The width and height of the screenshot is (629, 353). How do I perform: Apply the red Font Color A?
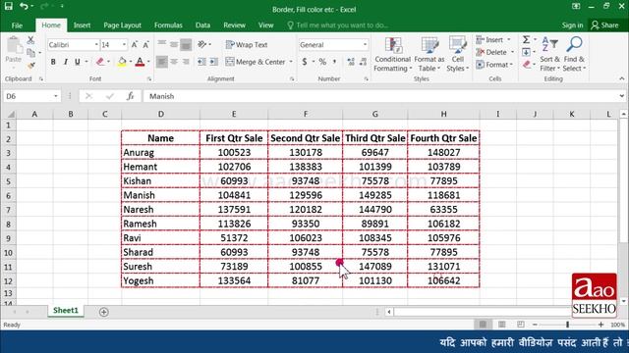coord(140,62)
